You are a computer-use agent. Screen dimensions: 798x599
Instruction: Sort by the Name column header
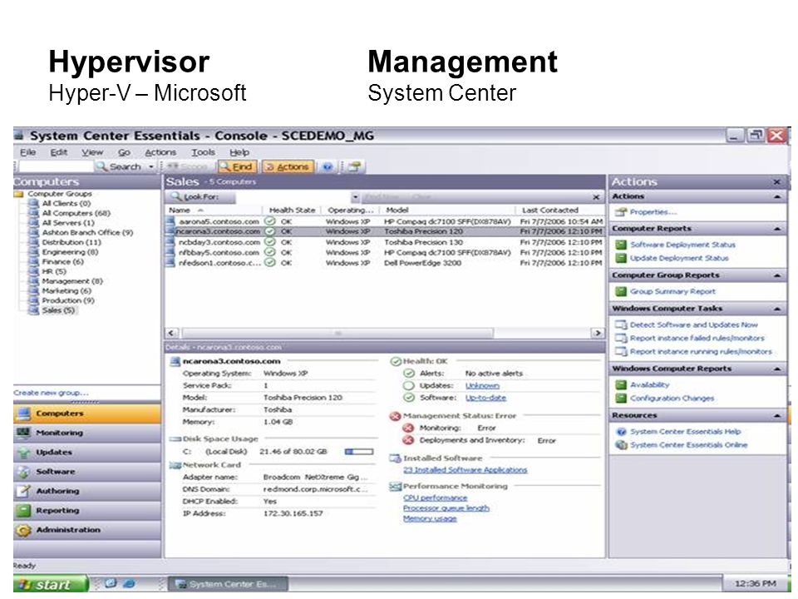coord(214,210)
